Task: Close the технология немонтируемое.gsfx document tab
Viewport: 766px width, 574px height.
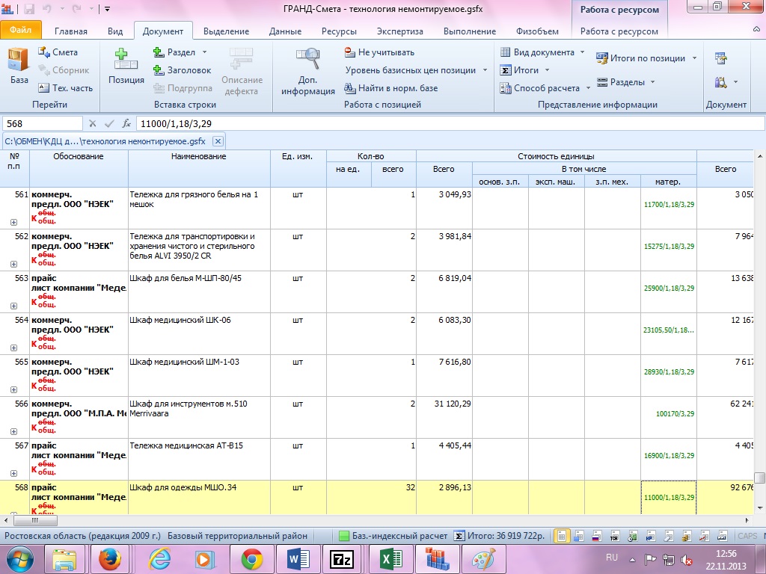Action: [x=218, y=141]
